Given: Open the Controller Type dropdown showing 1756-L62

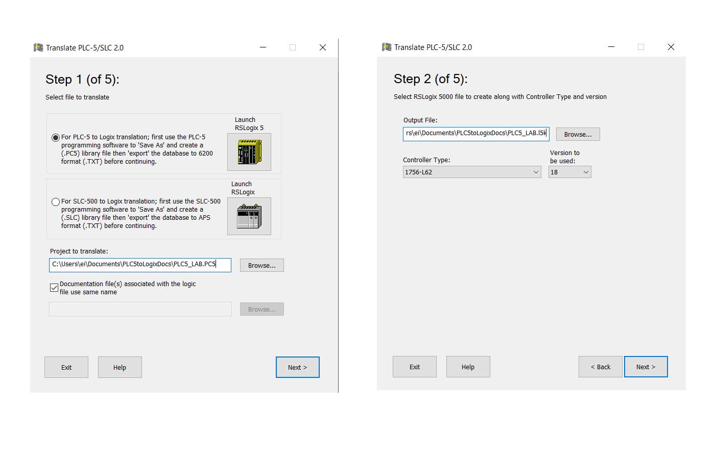Looking at the screenshot, I should coord(472,172).
